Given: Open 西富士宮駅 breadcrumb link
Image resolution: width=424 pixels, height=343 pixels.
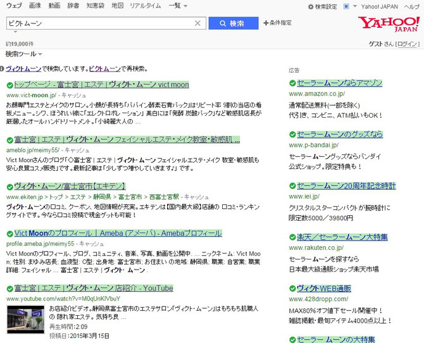Looking at the screenshot, I should point(164,197).
